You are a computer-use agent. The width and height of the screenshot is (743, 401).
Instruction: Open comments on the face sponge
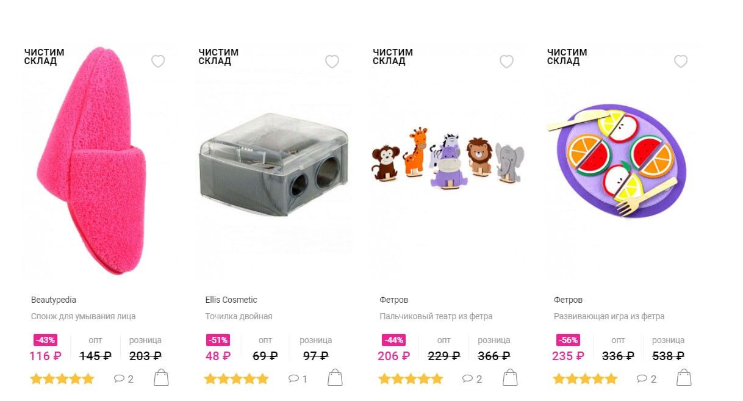[x=123, y=379]
